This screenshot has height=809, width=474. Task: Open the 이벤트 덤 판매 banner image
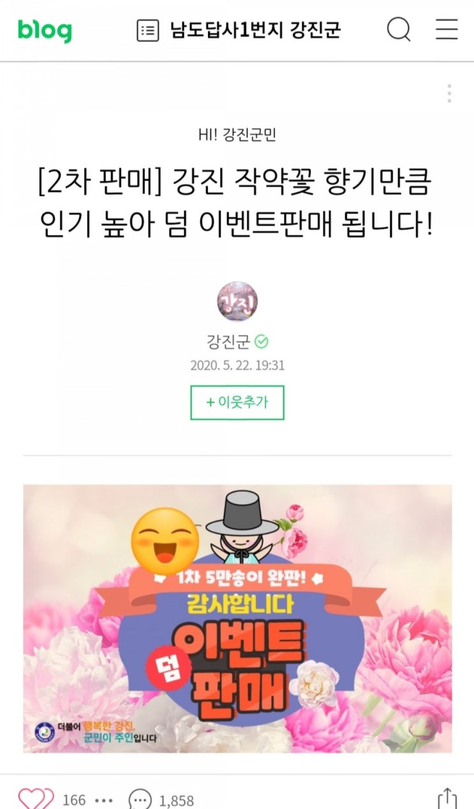[237, 619]
